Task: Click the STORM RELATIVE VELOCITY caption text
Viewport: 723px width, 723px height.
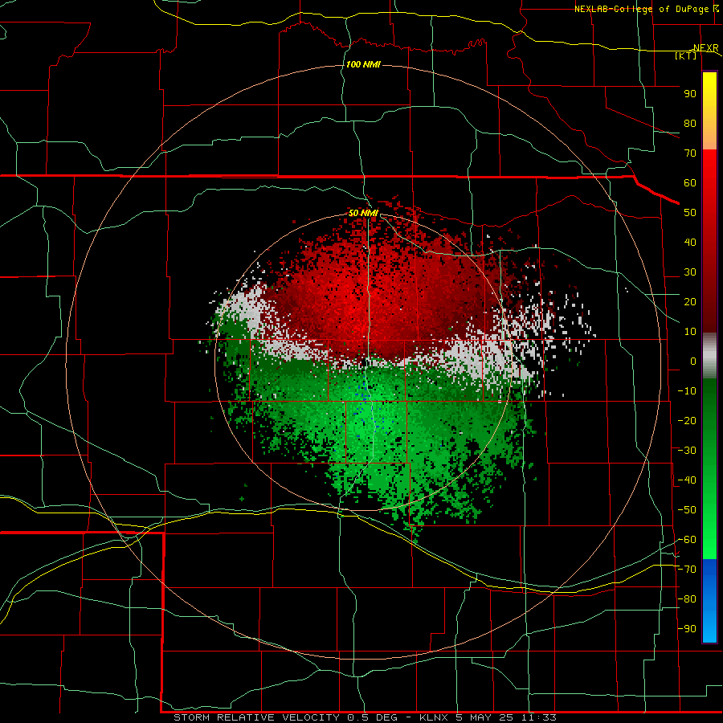Action: [x=256, y=717]
